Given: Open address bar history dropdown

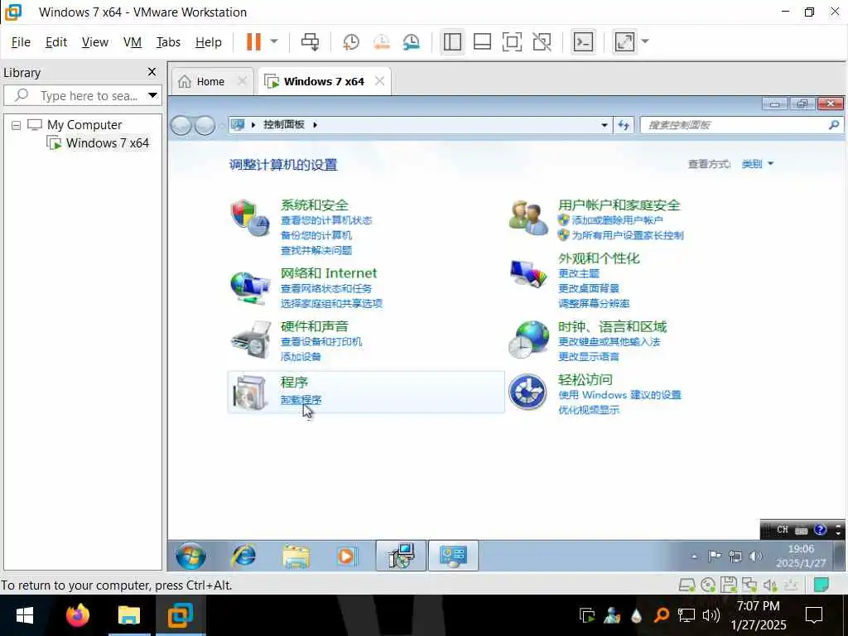Looking at the screenshot, I should pyautogui.click(x=604, y=125).
